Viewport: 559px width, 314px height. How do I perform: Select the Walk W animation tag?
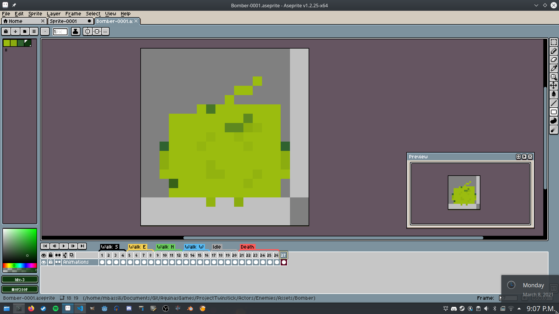(194, 247)
